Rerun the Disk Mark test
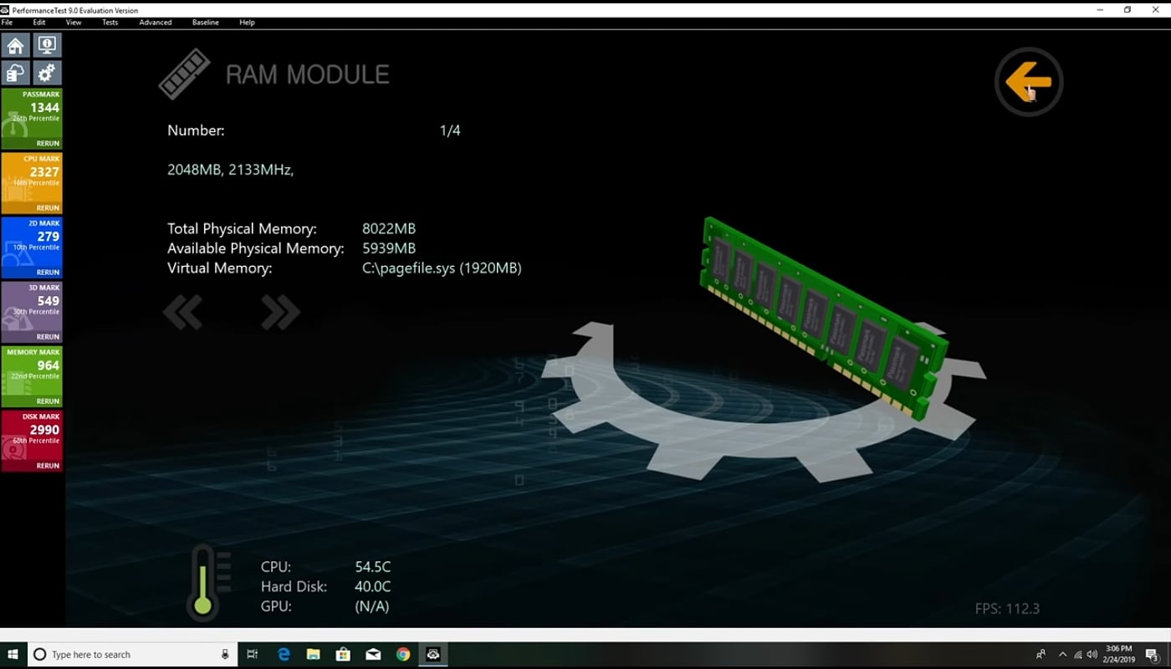The height and width of the screenshot is (669, 1171). pyautogui.click(x=48, y=466)
